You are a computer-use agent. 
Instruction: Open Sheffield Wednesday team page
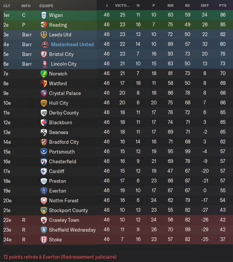[72, 230]
